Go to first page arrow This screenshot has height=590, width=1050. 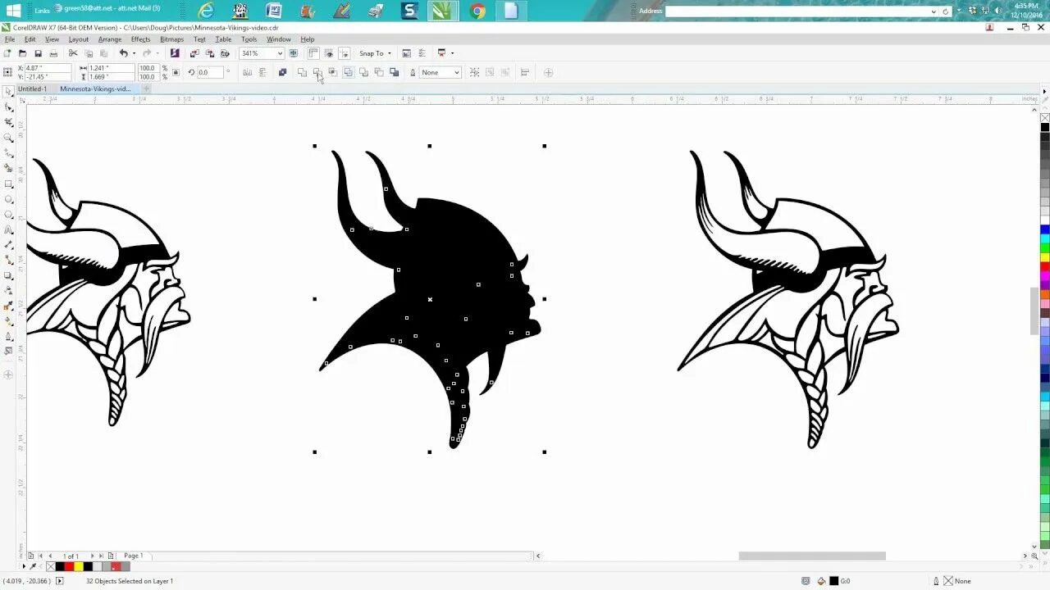pyautogui.click(x=39, y=556)
